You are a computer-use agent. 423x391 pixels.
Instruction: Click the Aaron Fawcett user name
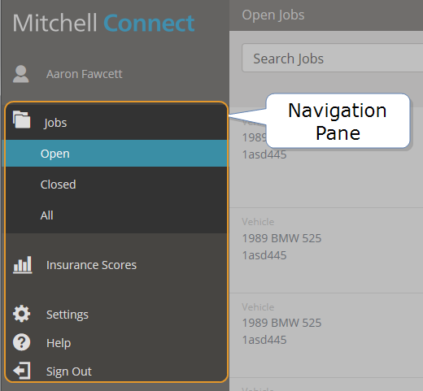pos(84,74)
